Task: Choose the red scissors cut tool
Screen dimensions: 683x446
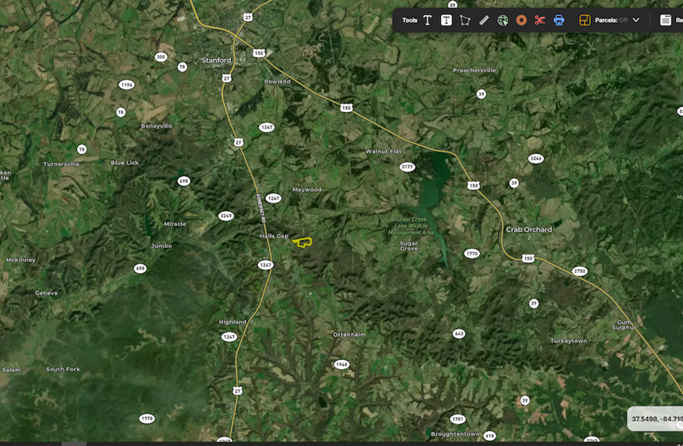Action: coord(540,20)
